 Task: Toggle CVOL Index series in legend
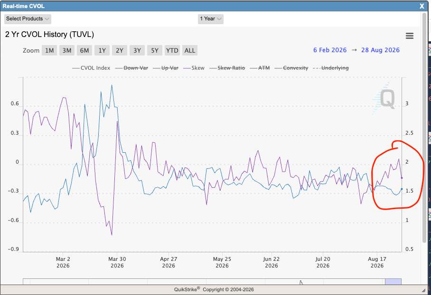coord(91,68)
